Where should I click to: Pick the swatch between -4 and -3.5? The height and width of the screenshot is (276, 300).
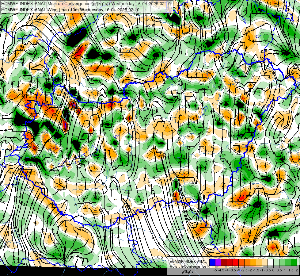coord(230,263)
